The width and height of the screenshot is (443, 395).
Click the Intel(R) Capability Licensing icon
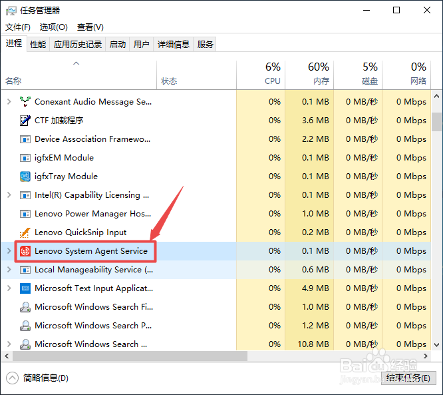pos(25,195)
